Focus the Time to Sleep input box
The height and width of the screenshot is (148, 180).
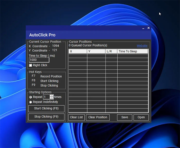pos(39,60)
